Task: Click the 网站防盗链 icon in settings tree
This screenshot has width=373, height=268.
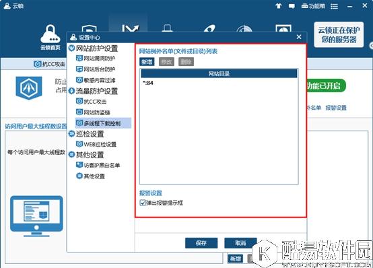Action: tap(79, 112)
